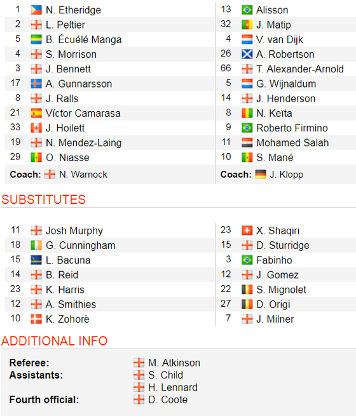Click the Canada flag beside J. Hoilett
The width and height of the screenshot is (356, 416).
pos(36,128)
